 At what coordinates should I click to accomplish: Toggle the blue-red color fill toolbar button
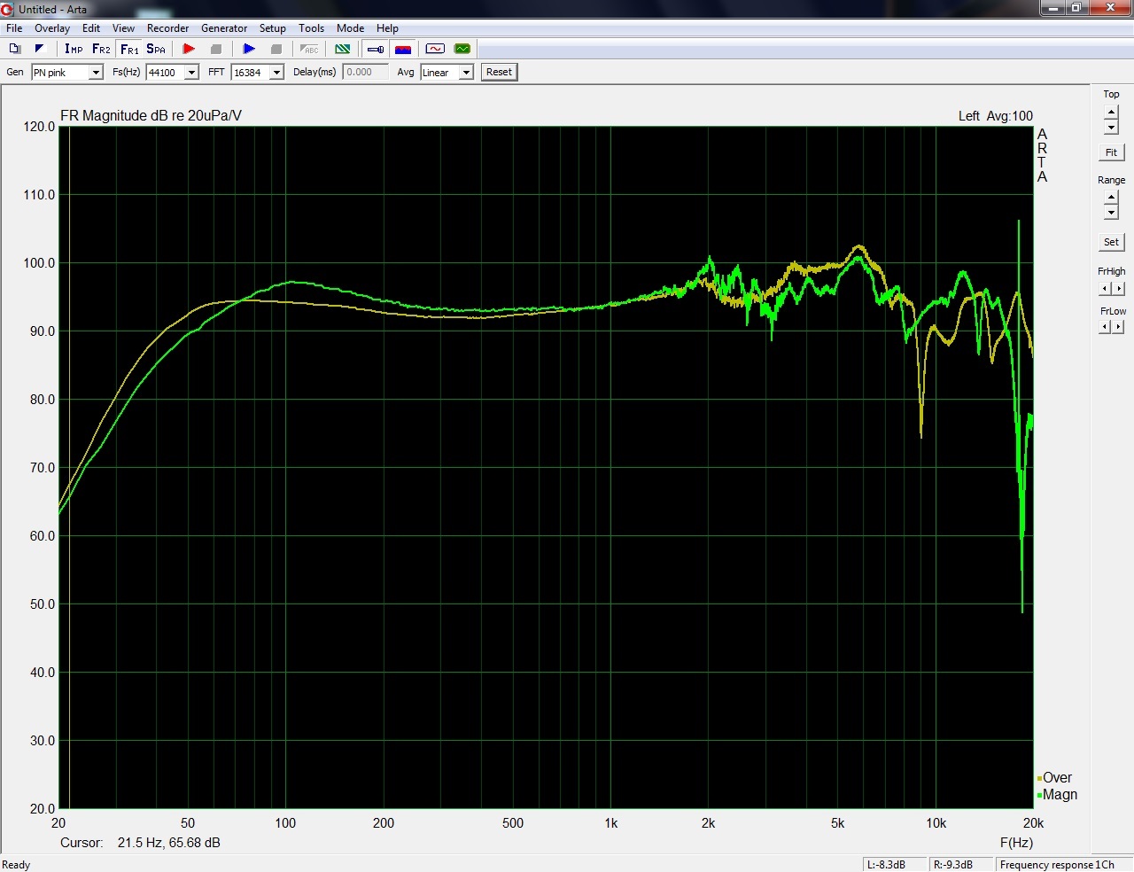coord(403,49)
